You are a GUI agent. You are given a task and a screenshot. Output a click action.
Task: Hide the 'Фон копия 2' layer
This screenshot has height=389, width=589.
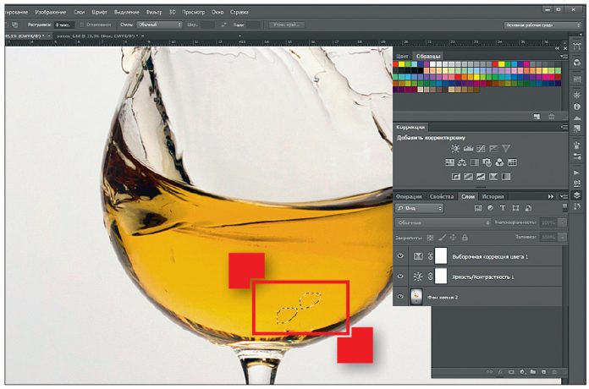pyautogui.click(x=400, y=297)
